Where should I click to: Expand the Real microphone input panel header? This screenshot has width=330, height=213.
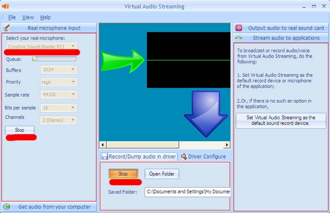pos(49,28)
